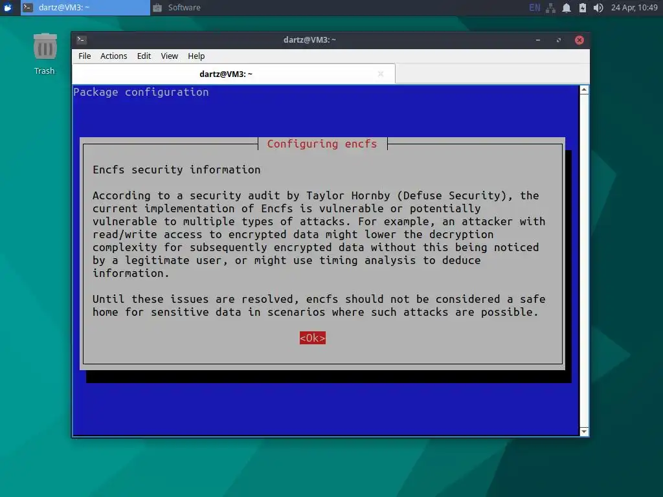663x497 pixels.
Task: Open the EN keyboard layout indicator
Action: [534, 8]
